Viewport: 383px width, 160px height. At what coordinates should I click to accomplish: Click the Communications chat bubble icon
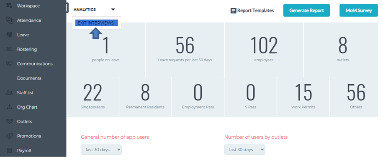pyautogui.click(x=9, y=64)
